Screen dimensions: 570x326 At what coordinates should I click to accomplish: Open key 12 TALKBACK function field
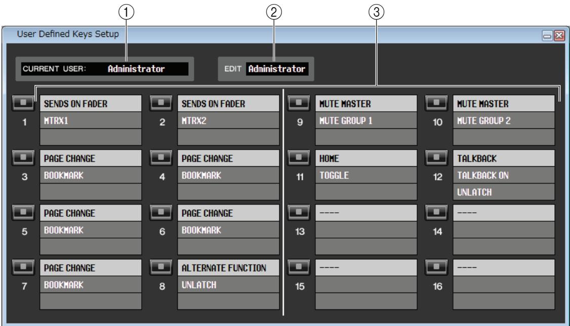point(504,158)
